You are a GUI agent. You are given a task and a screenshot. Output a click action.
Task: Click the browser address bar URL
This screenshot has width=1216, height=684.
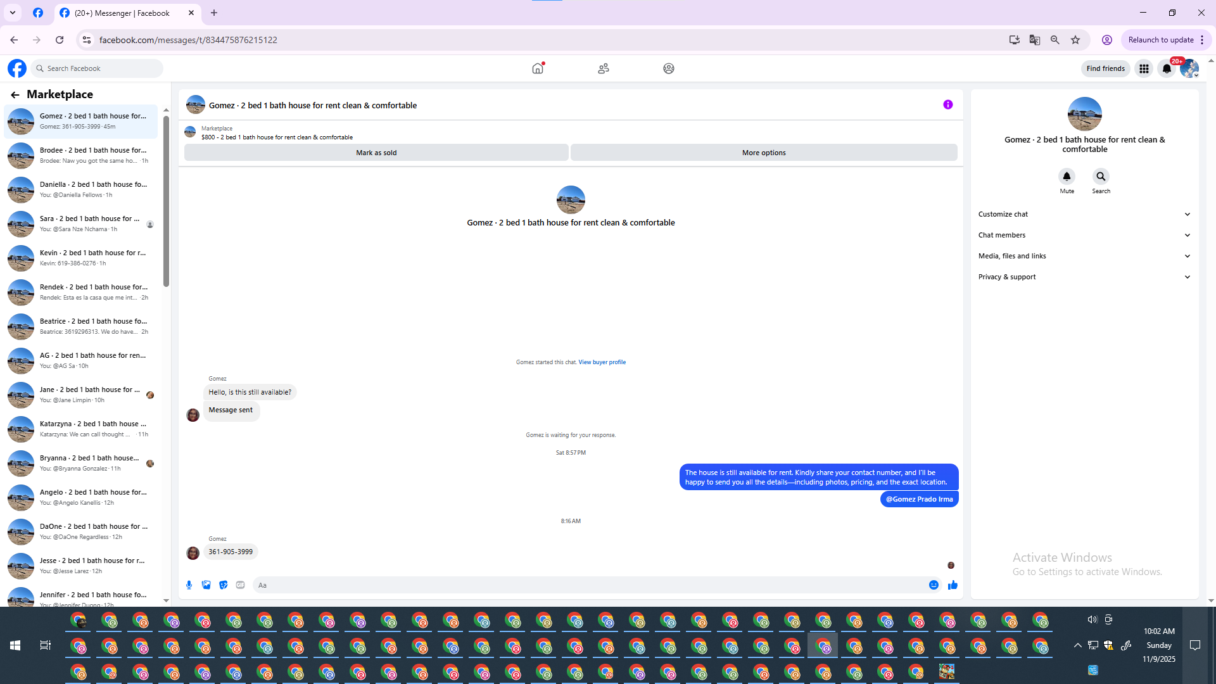click(x=188, y=40)
